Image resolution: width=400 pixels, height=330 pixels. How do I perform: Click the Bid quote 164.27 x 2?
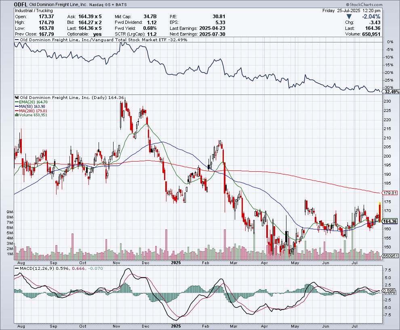90,23
